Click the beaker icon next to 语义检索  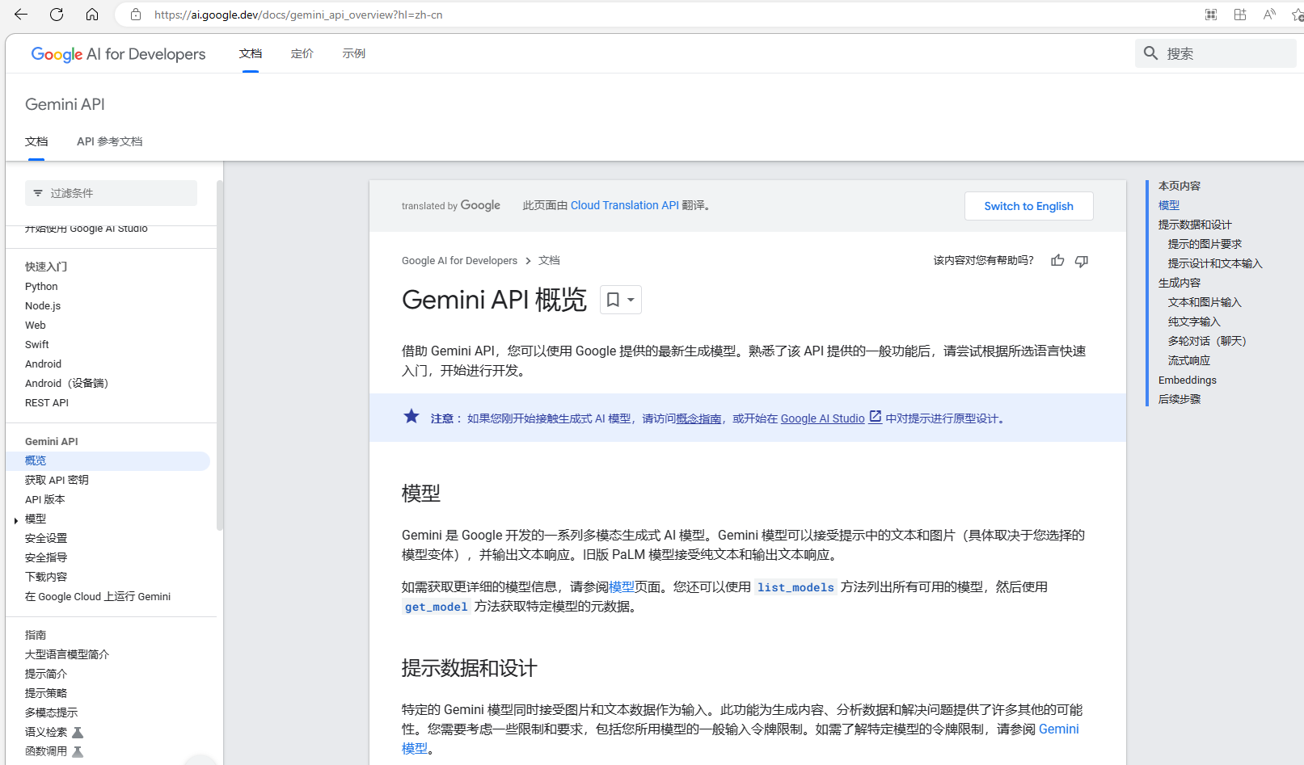pyautogui.click(x=78, y=732)
